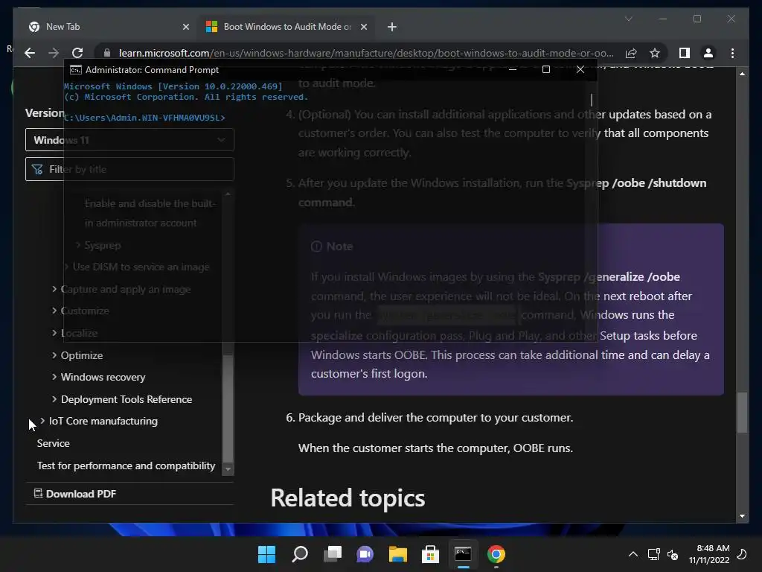Viewport: 762px width, 572px height.
Task: Open the Command Prompt title bar icon menu
Action: [x=75, y=70]
